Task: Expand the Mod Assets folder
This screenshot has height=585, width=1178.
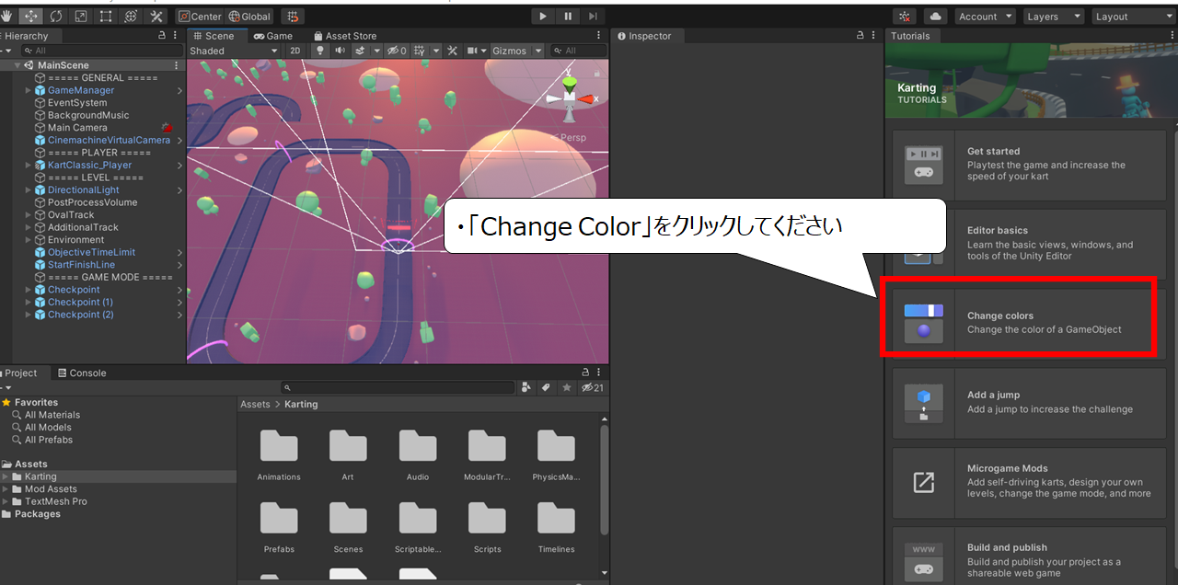Action: click(6, 489)
